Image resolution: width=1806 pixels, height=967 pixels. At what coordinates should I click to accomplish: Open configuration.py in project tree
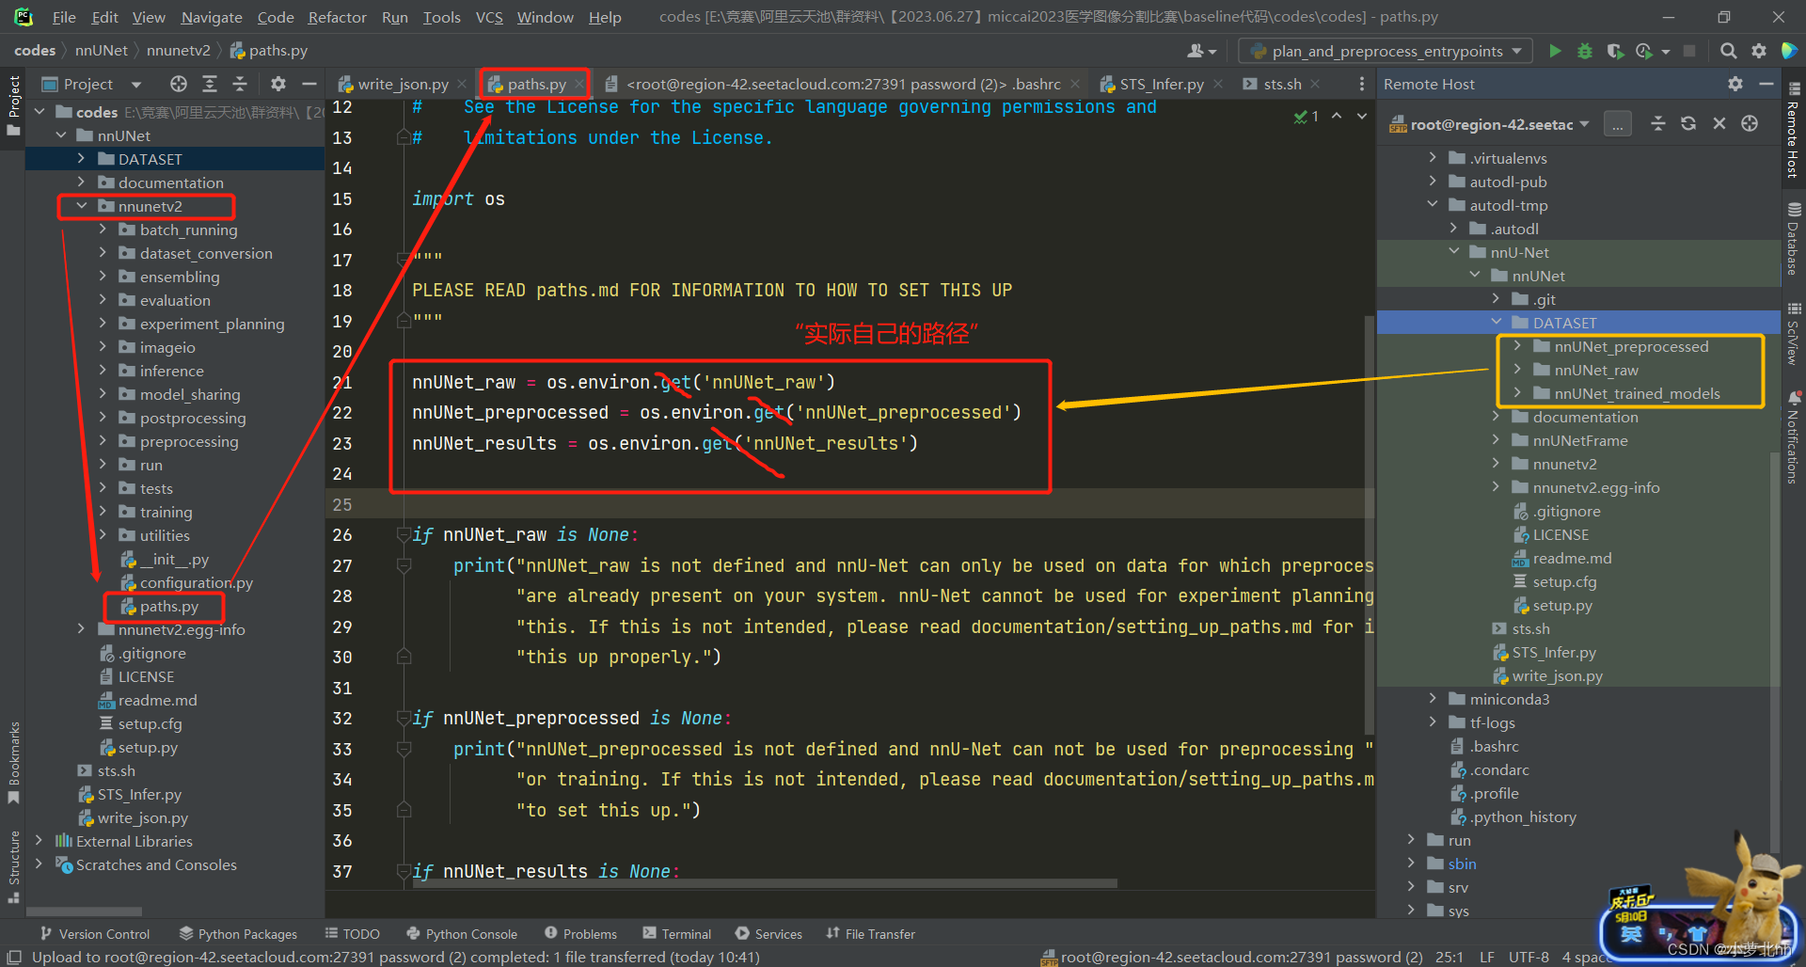pos(196,582)
